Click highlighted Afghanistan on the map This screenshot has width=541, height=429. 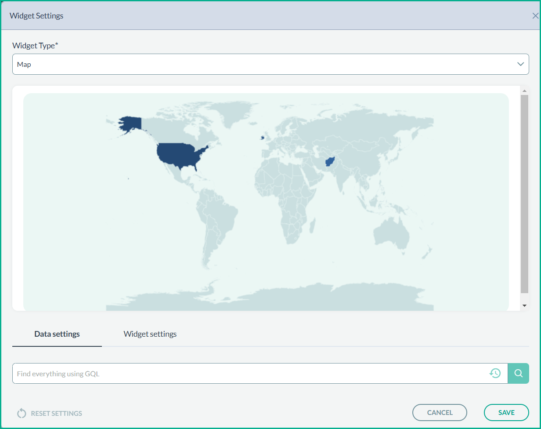tap(329, 162)
